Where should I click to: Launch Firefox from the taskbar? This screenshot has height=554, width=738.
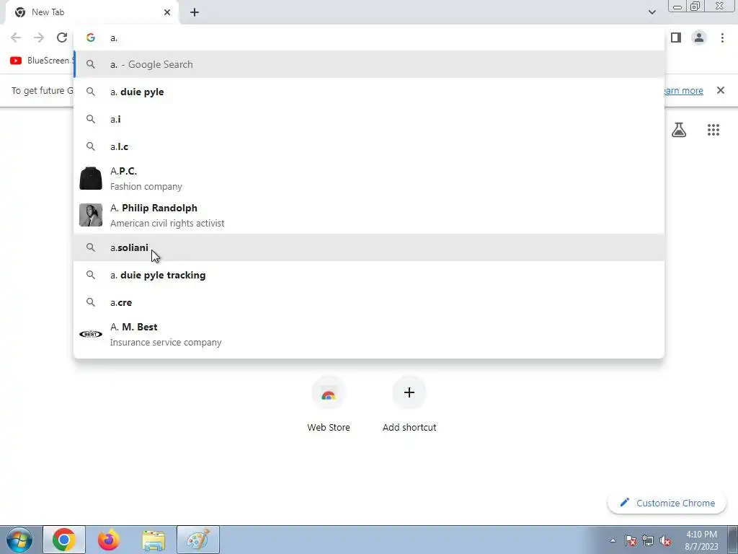tap(109, 540)
